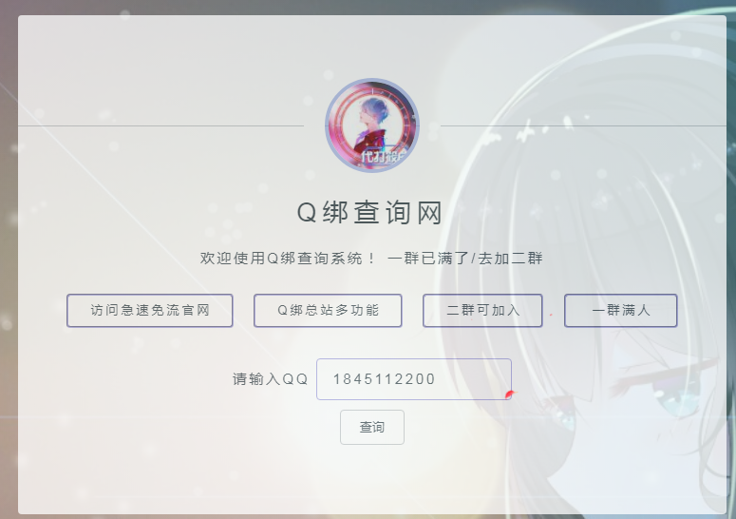Screen dimensions: 736x519
Task: Click the 代打 caption on the avatar
Action: coord(377,158)
